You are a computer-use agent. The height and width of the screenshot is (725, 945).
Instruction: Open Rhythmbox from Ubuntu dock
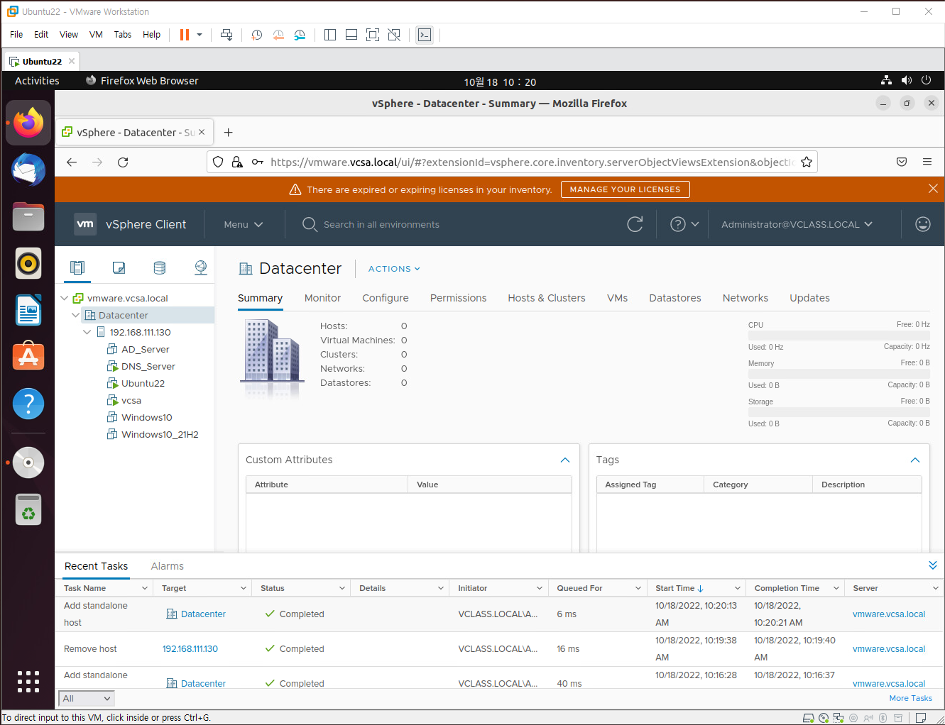pyautogui.click(x=28, y=264)
